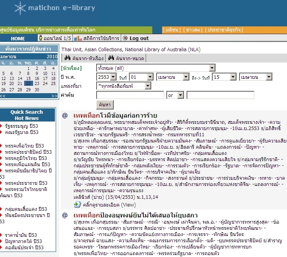The image size is (287, 257).
Task: Click the online users person icon
Action: coord(40,38)
